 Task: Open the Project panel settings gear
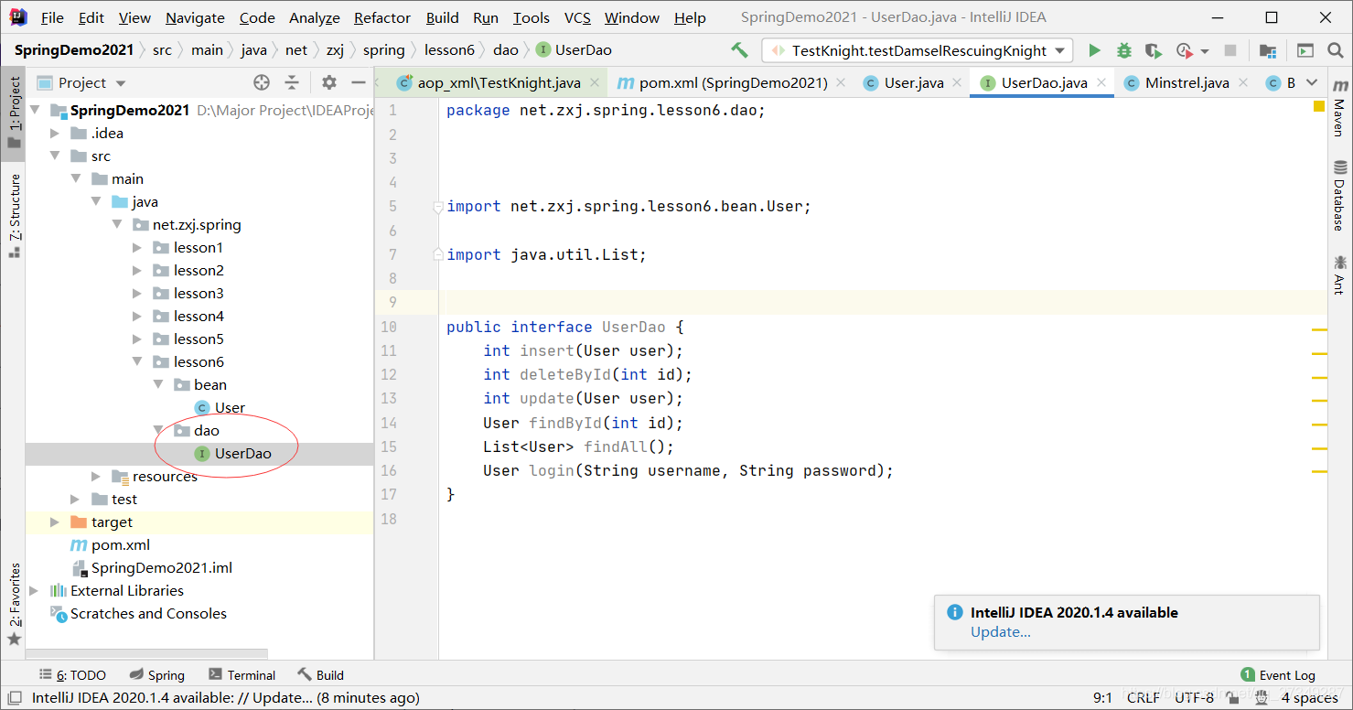tap(329, 82)
